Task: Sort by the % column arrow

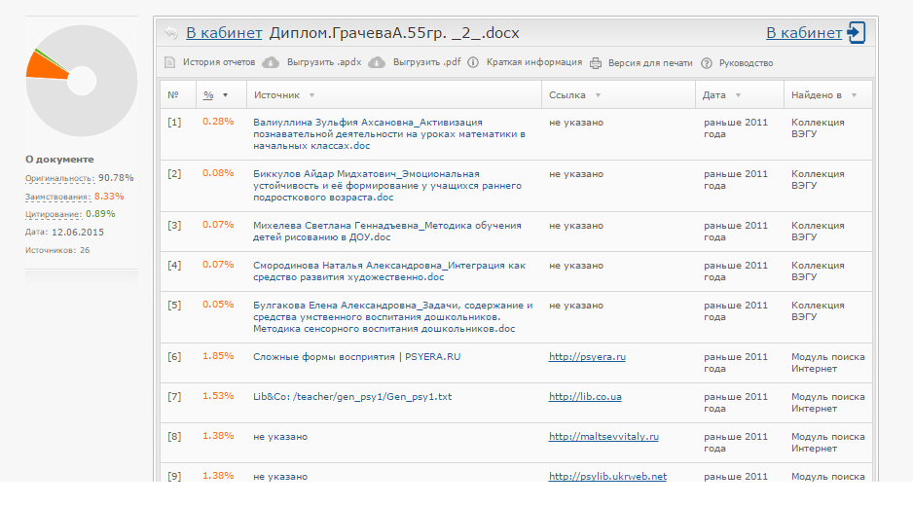Action: point(226,95)
